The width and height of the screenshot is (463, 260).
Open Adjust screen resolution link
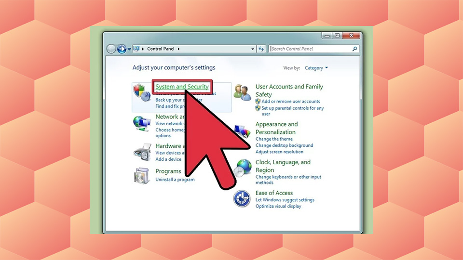pyautogui.click(x=279, y=152)
